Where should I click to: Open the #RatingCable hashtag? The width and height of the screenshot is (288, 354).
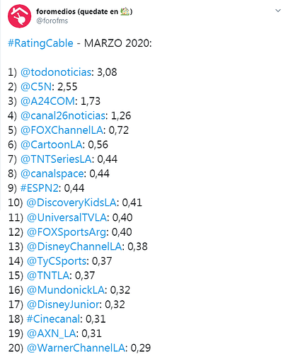pyautogui.click(x=40, y=43)
